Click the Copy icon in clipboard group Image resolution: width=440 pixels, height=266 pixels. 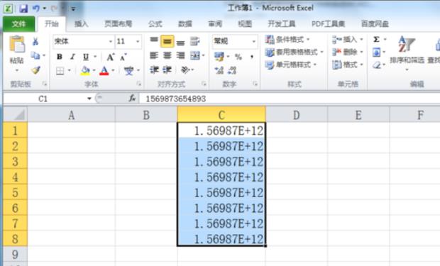[x=35, y=55]
